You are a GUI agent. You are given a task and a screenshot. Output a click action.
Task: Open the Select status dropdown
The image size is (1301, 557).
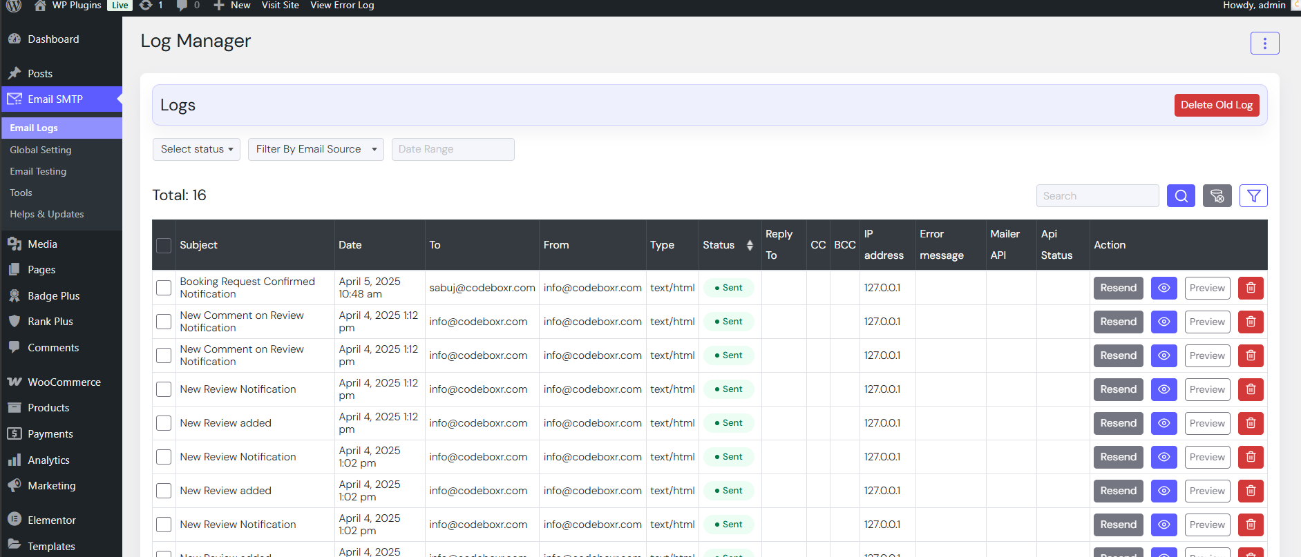tap(196, 149)
